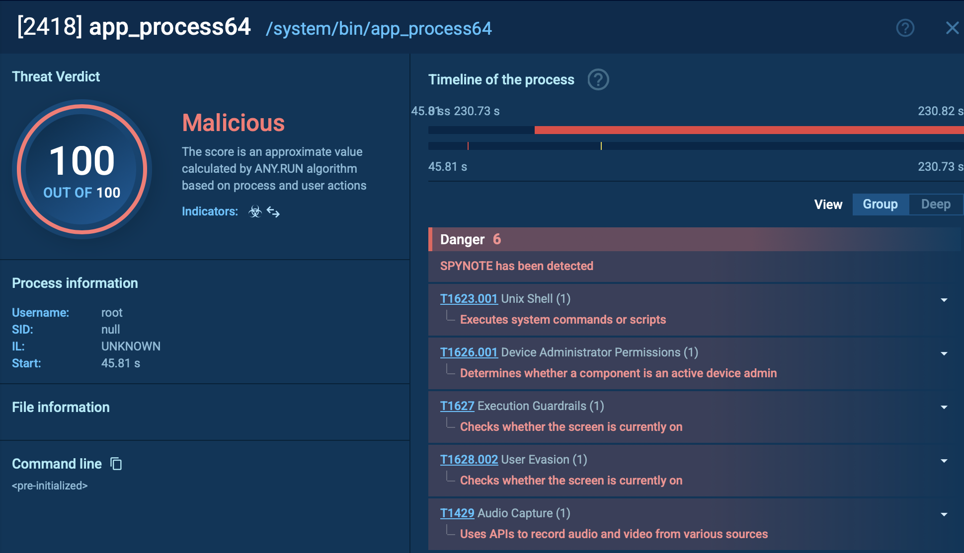The width and height of the screenshot is (964, 553).
Task: Click the Username value 'root'
Action: click(x=112, y=313)
